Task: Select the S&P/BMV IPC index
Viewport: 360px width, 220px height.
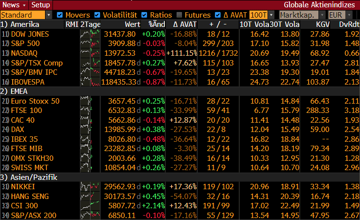Action: pyautogui.click(x=34, y=72)
